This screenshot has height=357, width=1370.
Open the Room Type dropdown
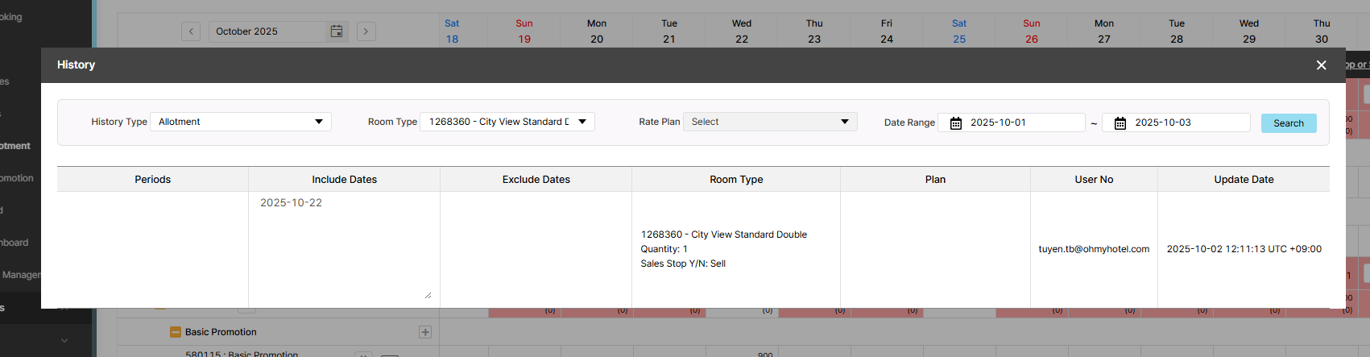coord(507,122)
